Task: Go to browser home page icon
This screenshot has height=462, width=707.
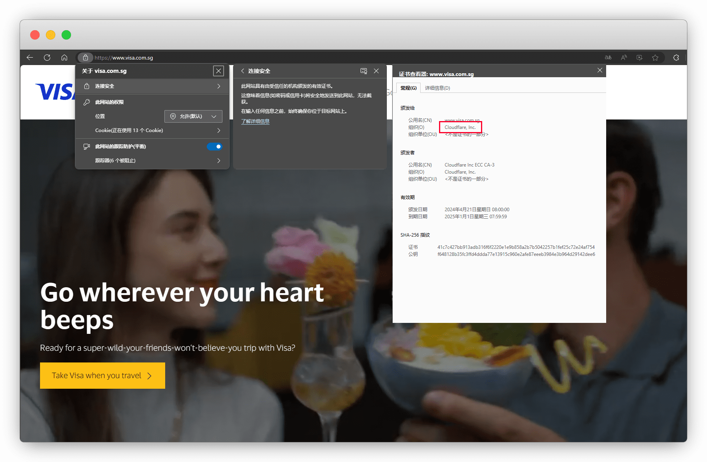Action: pyautogui.click(x=64, y=58)
